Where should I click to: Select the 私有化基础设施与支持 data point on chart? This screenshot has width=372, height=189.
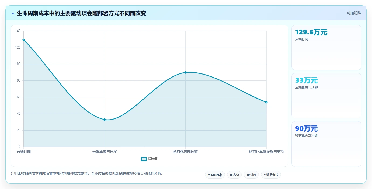pos(266,102)
